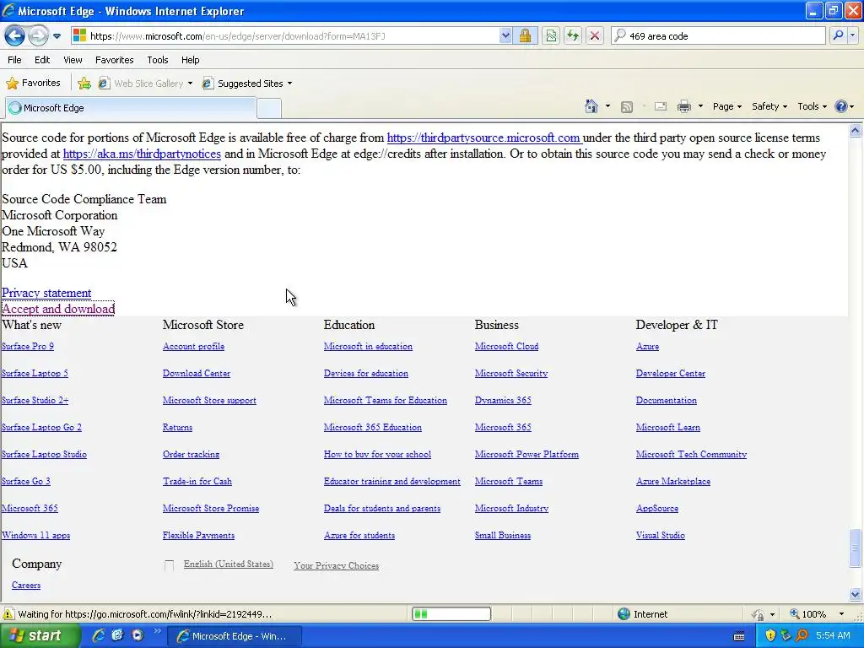The image size is (864, 648).
Task: Open the search provider options dropdown
Action: click(853, 35)
